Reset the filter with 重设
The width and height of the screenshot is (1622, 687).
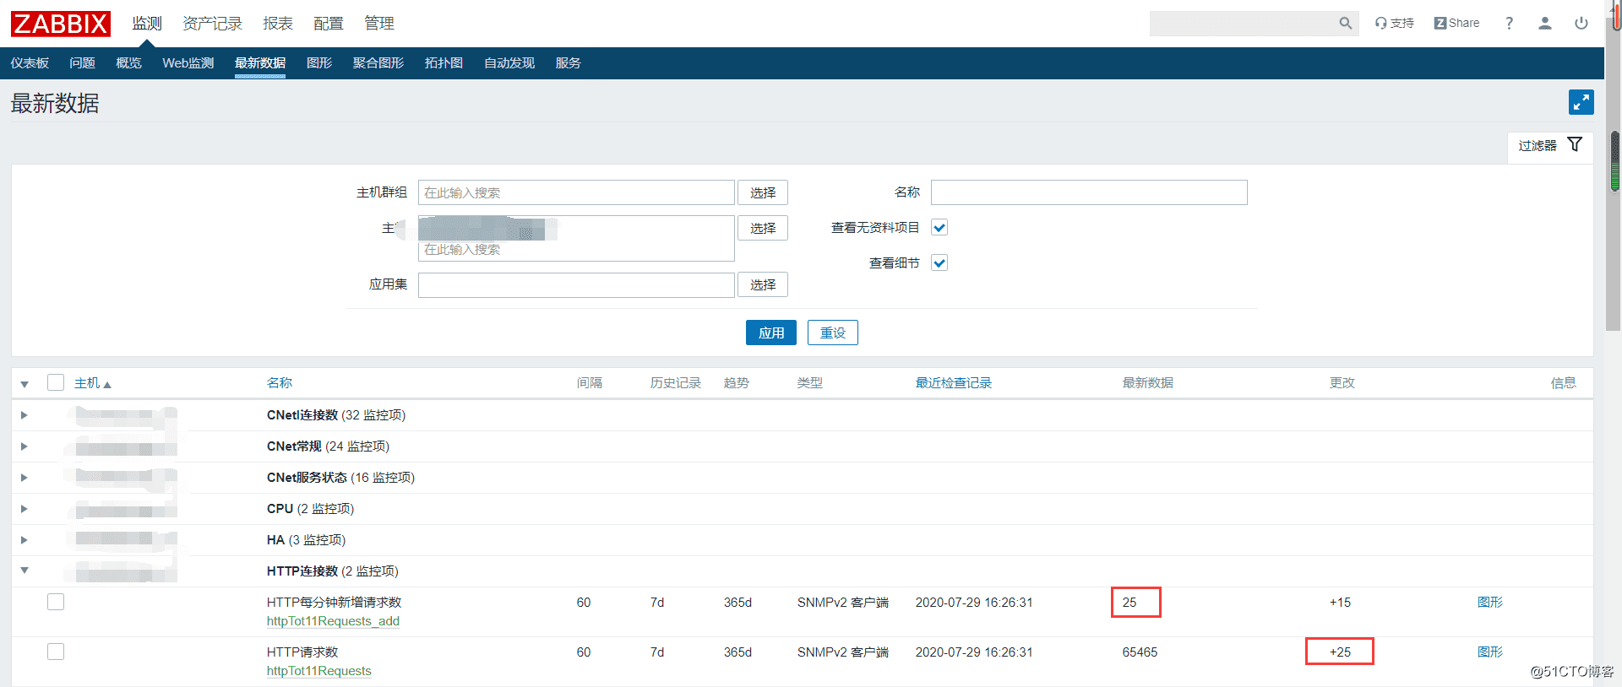point(833,333)
